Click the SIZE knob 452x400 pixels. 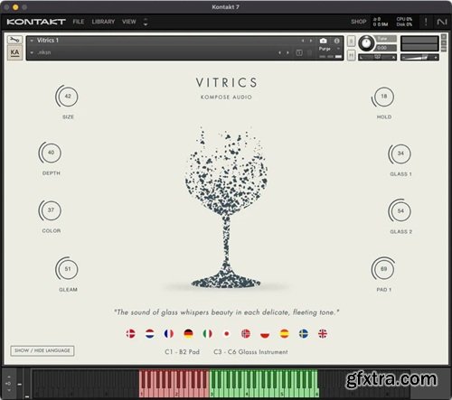67,97
